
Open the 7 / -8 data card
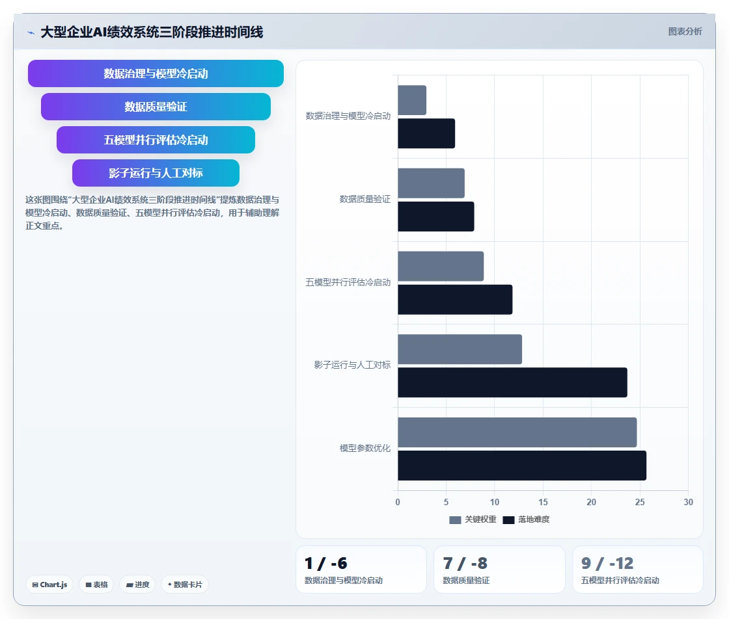499,570
